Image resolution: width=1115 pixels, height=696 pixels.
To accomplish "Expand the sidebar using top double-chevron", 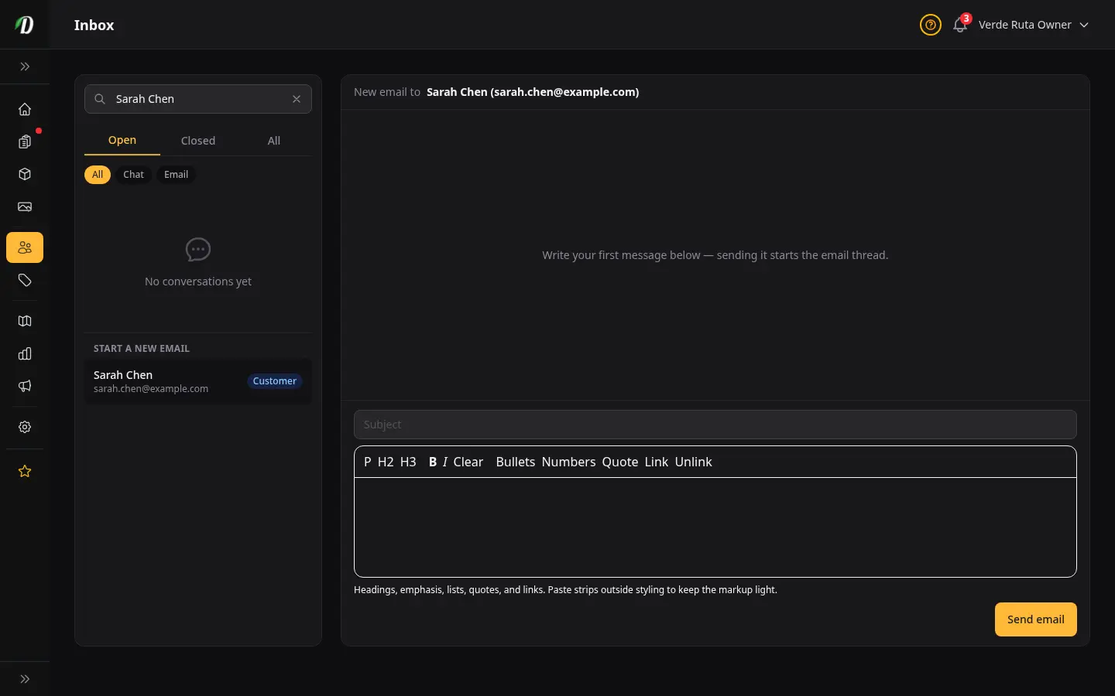I will [25, 67].
